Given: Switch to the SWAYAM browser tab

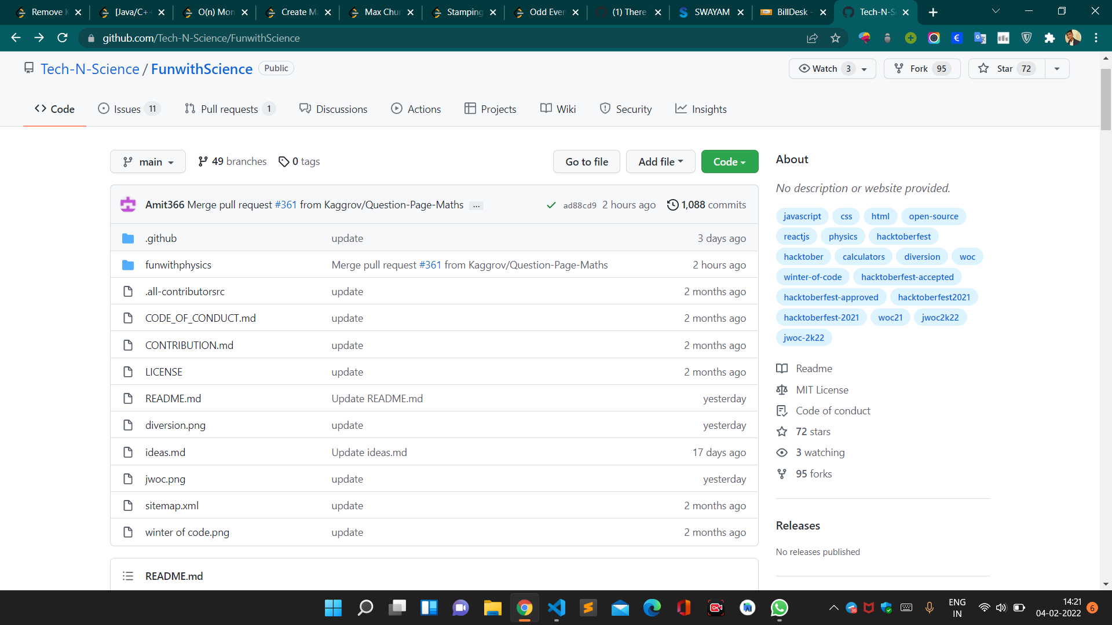Looking at the screenshot, I should [711, 12].
